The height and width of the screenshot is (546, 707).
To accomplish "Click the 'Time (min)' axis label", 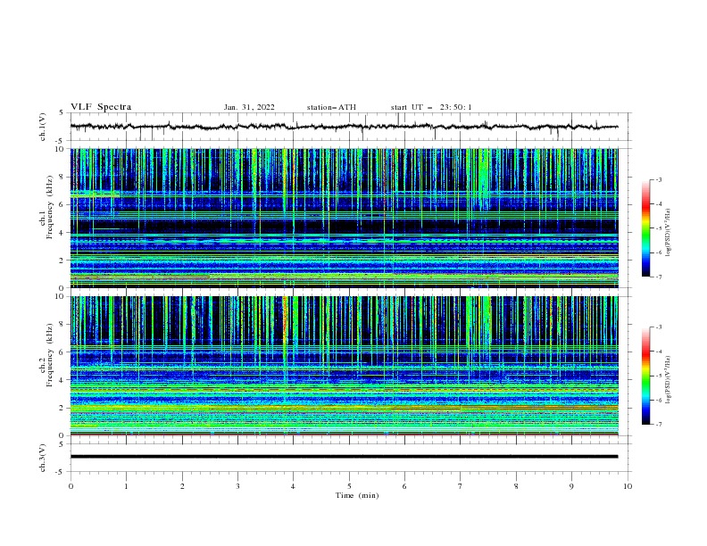I will point(357,495).
